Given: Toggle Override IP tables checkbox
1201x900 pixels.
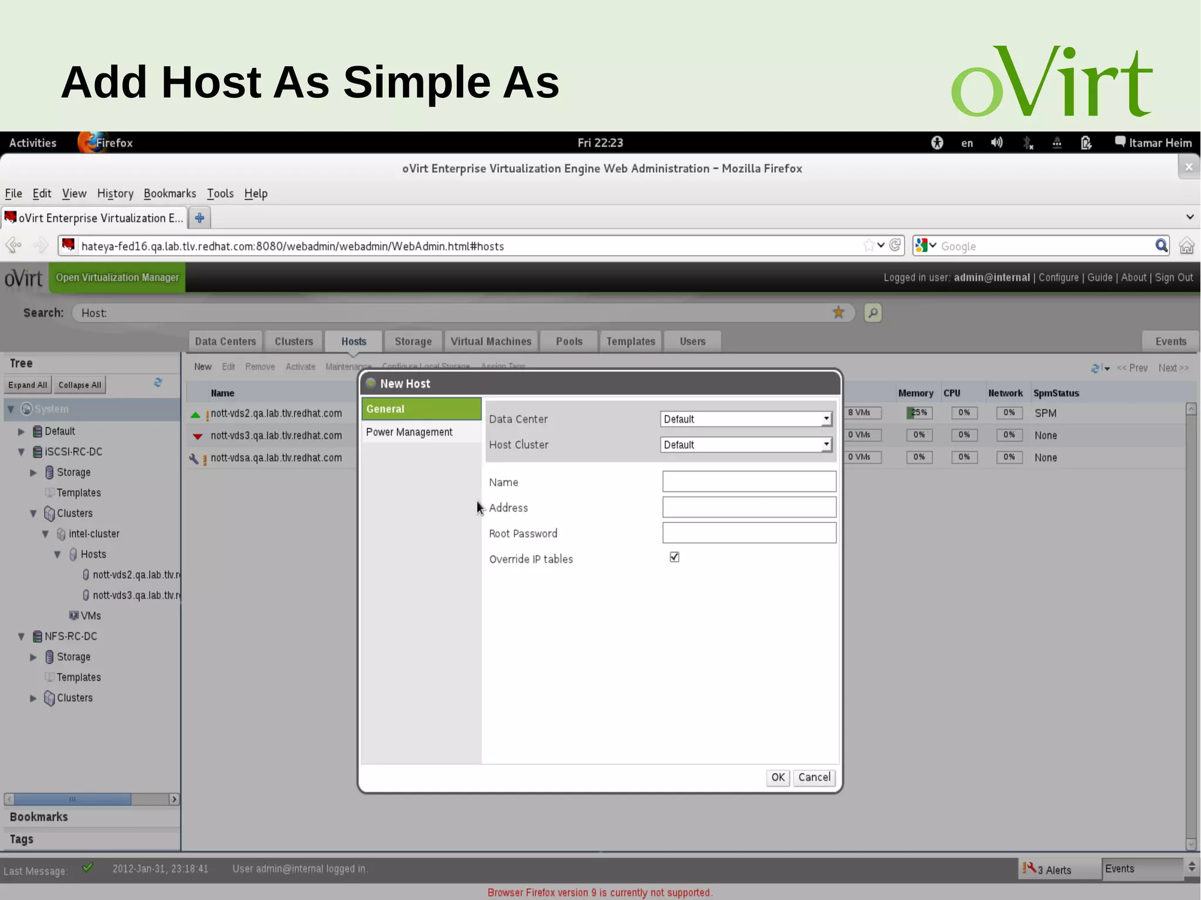Looking at the screenshot, I should pyautogui.click(x=674, y=557).
